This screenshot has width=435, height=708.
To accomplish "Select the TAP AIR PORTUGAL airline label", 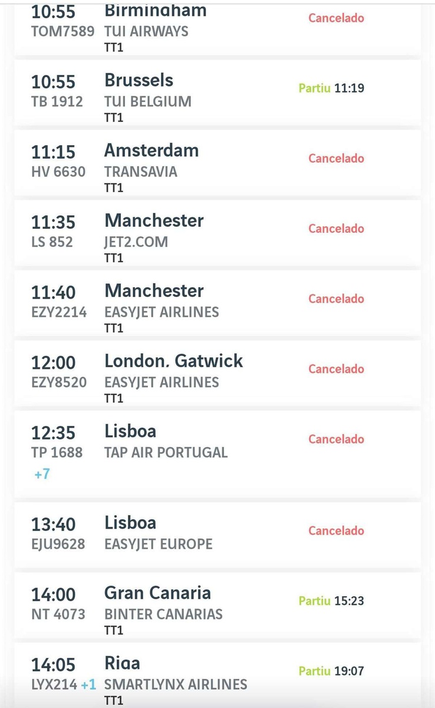I will point(166,453).
